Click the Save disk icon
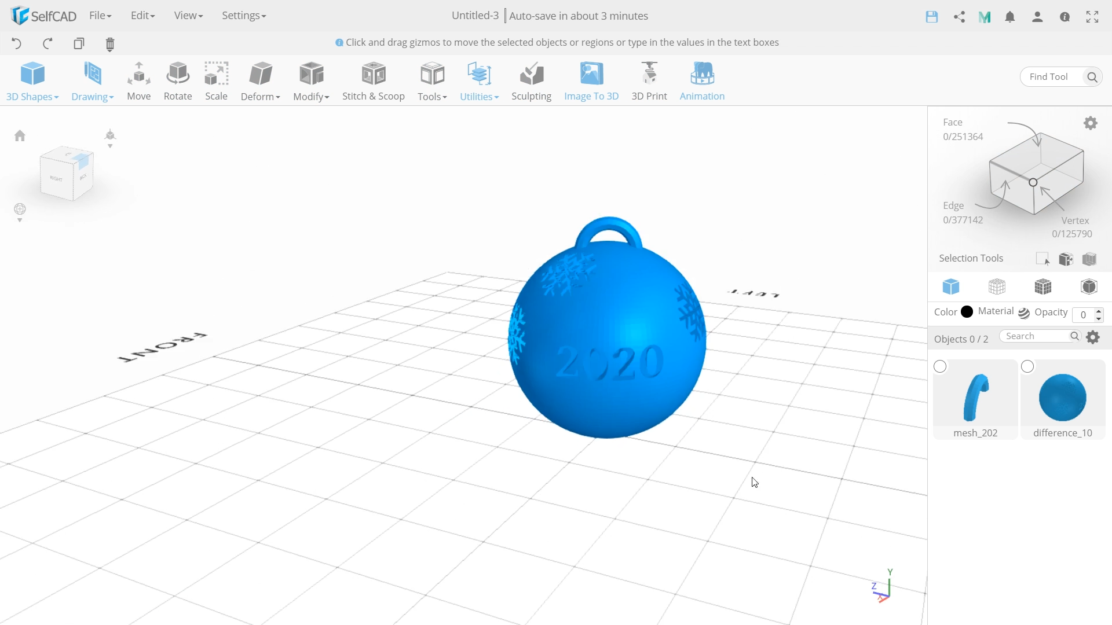1112x625 pixels. [931, 17]
